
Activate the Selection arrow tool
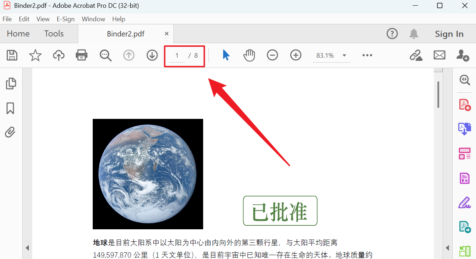[x=226, y=55]
